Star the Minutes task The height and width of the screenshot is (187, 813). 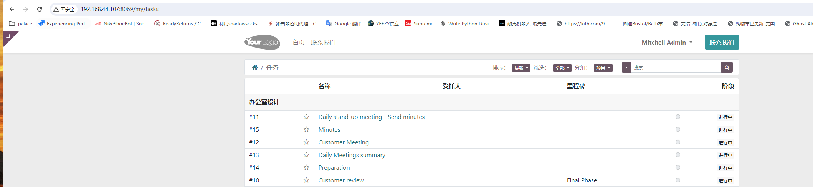(306, 129)
